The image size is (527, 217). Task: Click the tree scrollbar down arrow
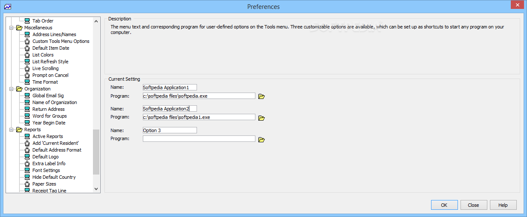click(96, 189)
